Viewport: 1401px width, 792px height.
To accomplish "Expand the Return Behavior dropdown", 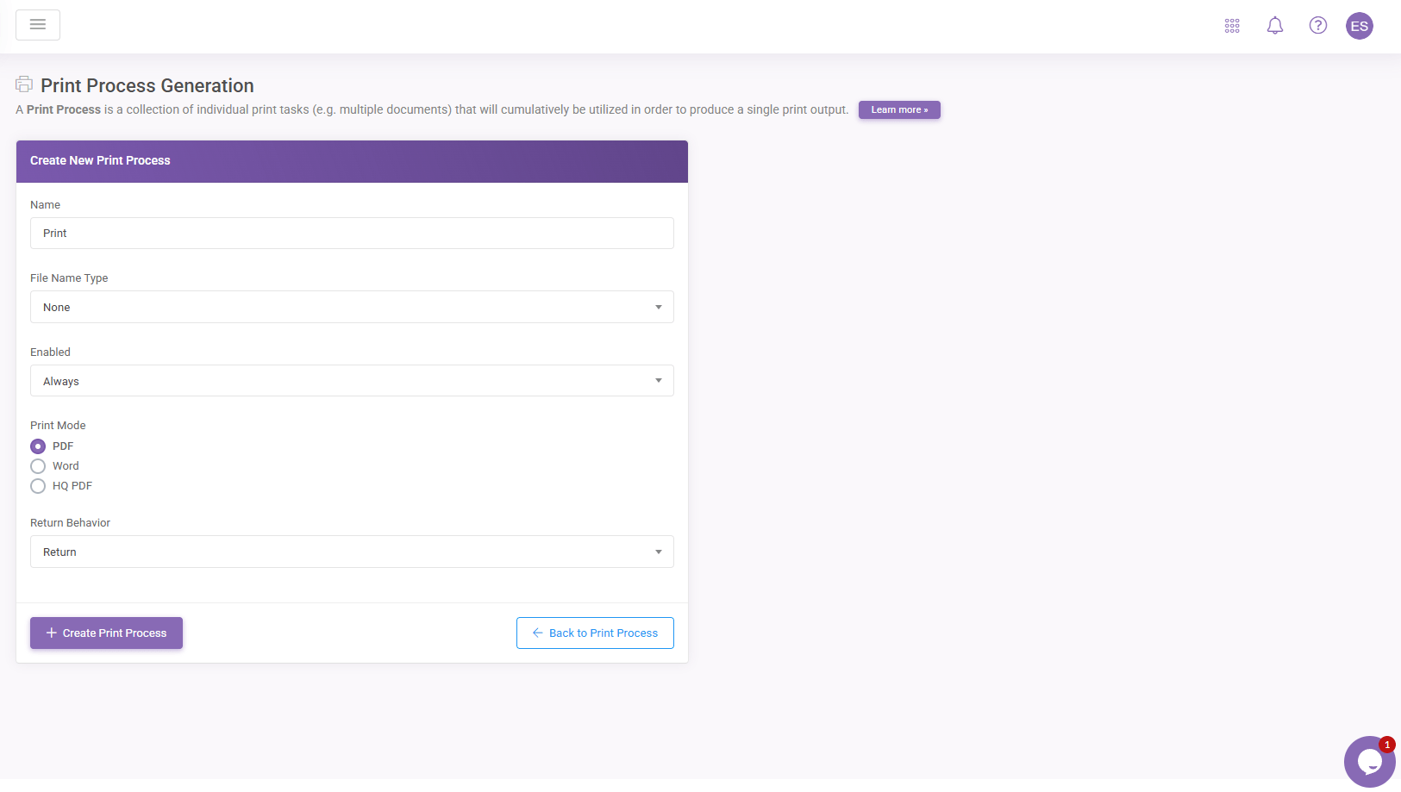I will 352,552.
